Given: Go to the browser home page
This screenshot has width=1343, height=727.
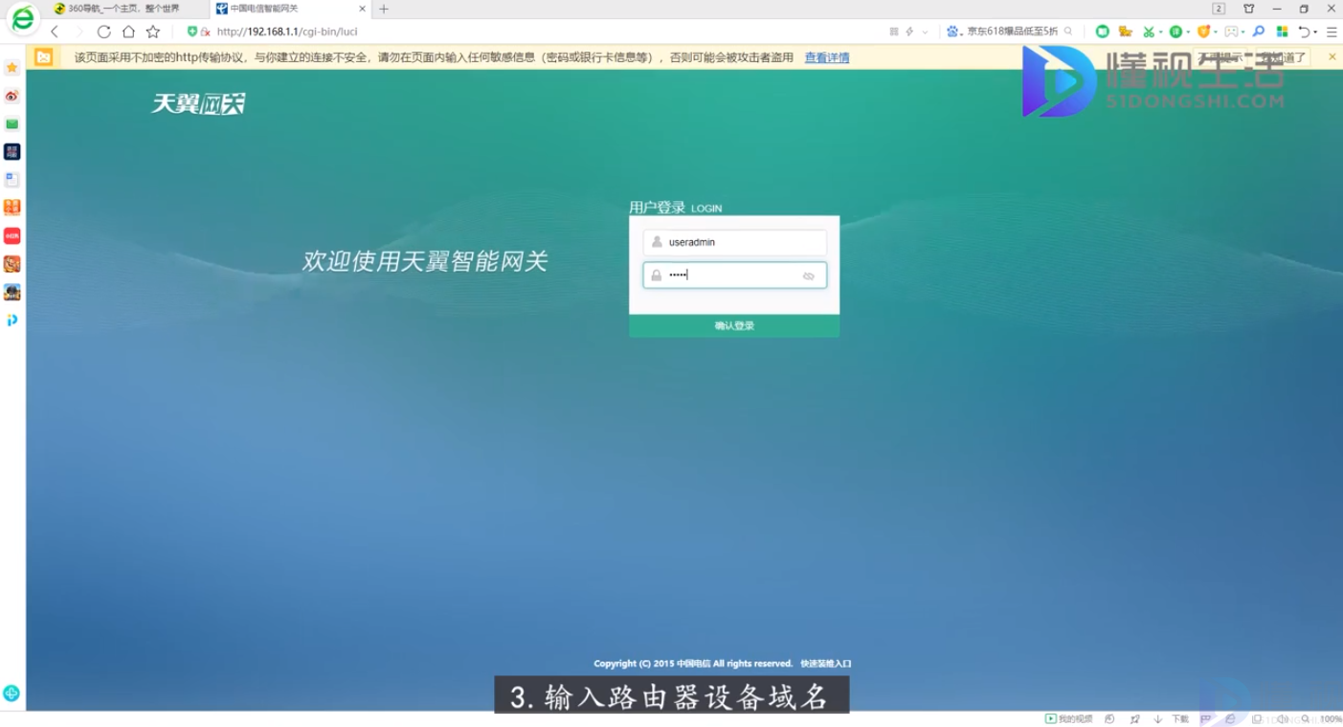Looking at the screenshot, I should point(128,32).
